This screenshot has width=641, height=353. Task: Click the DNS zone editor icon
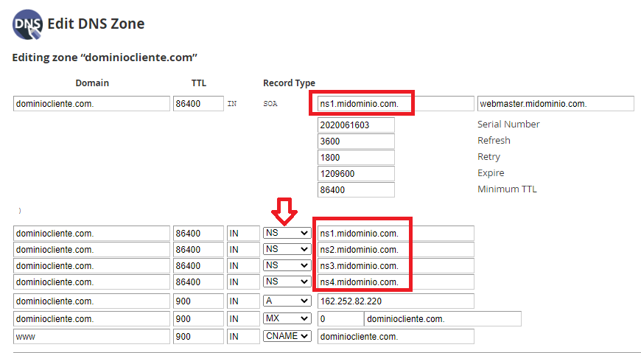click(x=27, y=24)
